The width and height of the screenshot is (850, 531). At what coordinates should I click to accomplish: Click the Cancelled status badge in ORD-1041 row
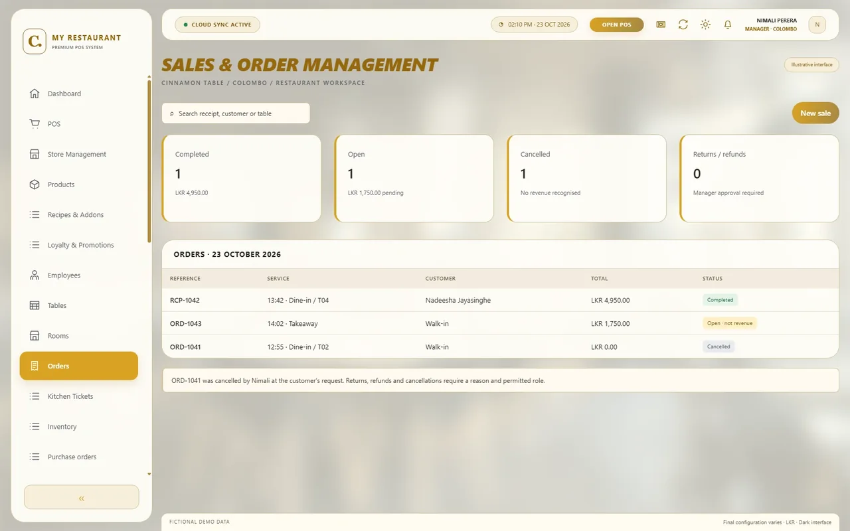[719, 346]
